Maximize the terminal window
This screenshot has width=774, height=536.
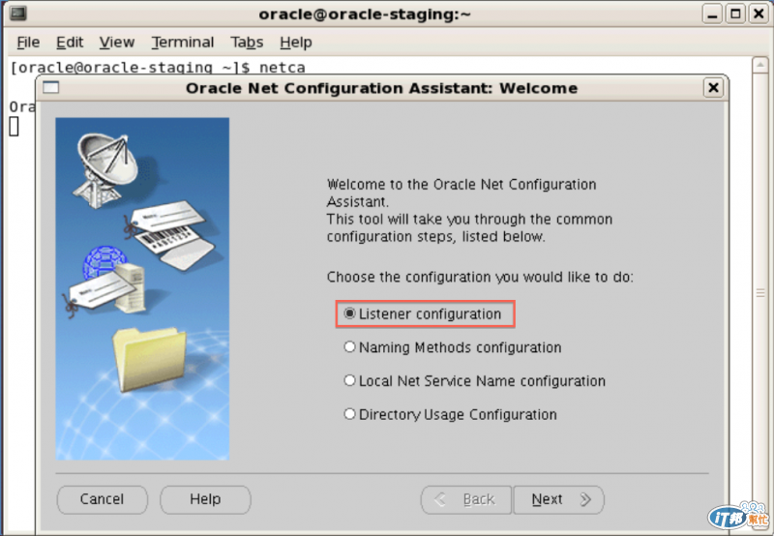click(x=735, y=14)
